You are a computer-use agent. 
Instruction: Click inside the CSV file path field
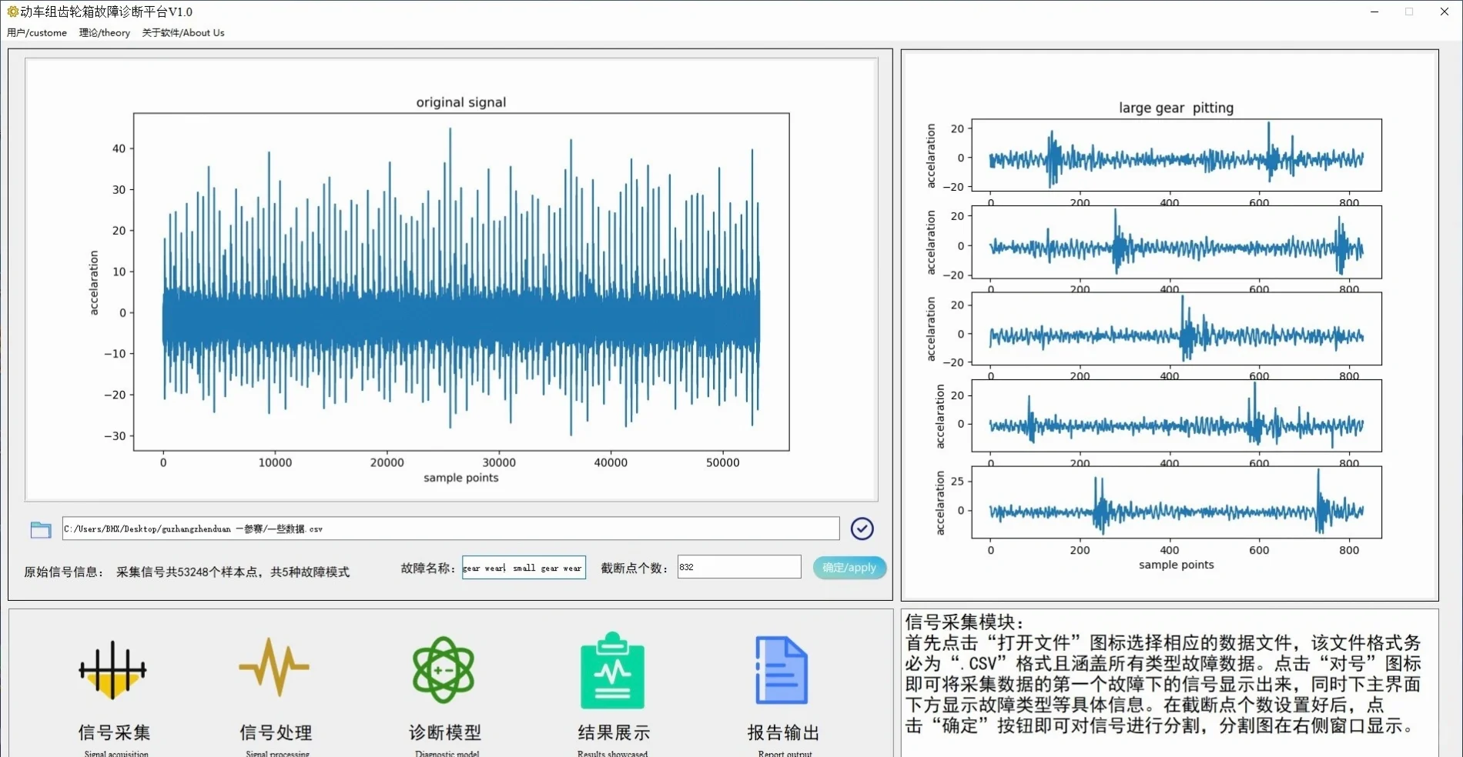pyautogui.click(x=450, y=529)
